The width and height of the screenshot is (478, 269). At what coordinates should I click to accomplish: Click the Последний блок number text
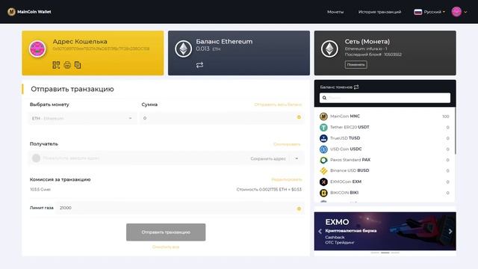373,55
